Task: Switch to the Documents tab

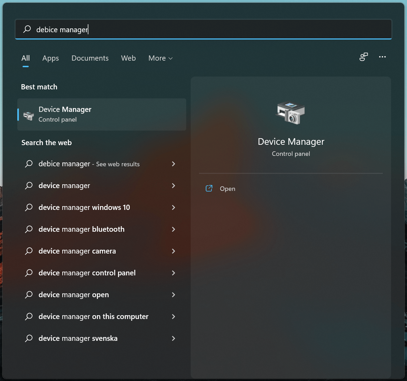Action: 90,58
